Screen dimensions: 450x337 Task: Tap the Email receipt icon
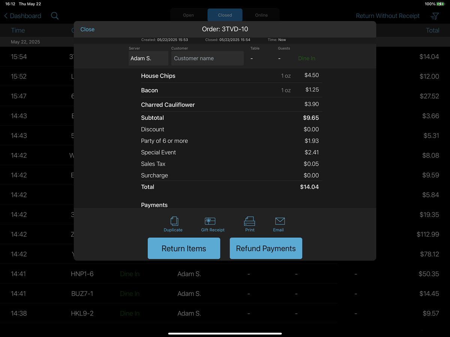278,224
